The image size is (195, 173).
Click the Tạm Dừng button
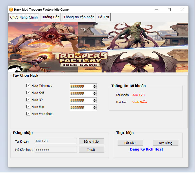pyautogui.click(x=166, y=143)
